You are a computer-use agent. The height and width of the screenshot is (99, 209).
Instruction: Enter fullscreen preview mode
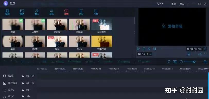(x=206, y=54)
